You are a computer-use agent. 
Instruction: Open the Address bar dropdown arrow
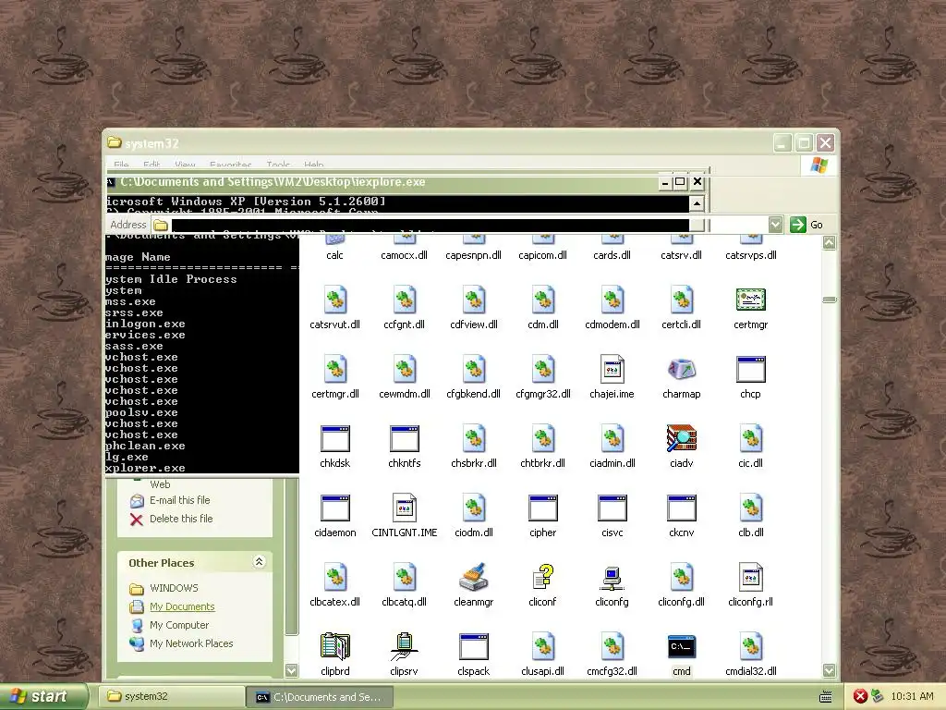point(775,225)
